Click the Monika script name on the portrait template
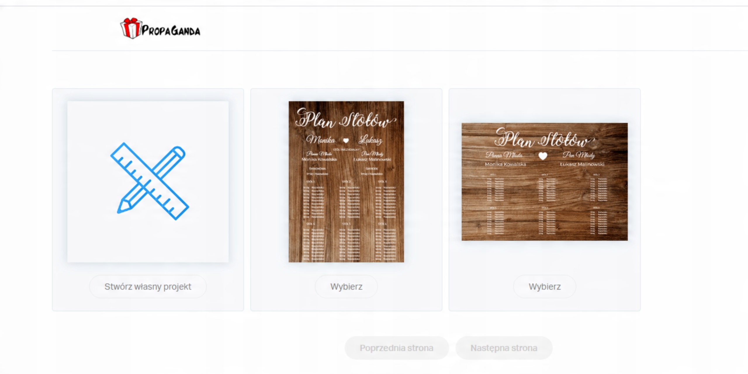This screenshot has height=374, width=748. tap(321, 140)
